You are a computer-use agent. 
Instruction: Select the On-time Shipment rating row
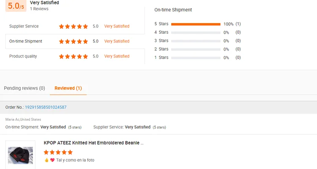(75, 41)
